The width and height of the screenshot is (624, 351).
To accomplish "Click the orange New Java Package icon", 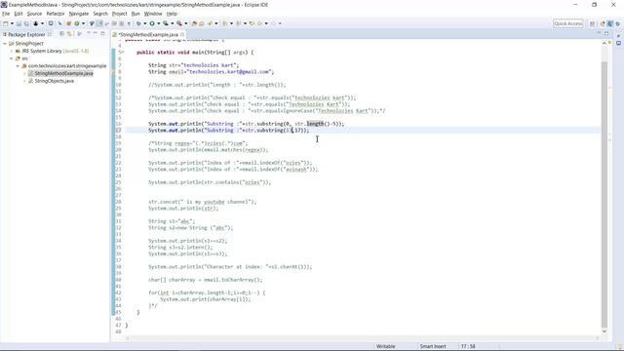I will click(x=68, y=23).
